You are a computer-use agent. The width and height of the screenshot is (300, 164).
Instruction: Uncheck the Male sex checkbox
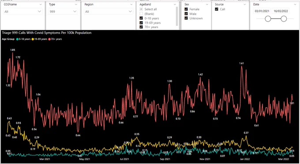(186, 14)
